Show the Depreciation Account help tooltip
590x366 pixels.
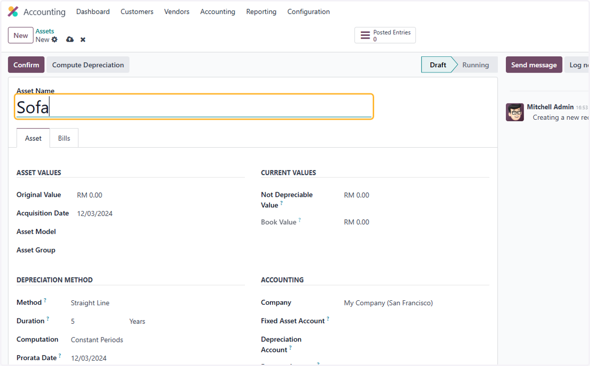(x=291, y=347)
